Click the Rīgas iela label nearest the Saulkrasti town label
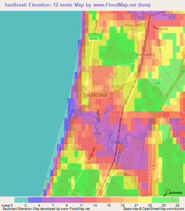185x211 pixels. [99, 116]
